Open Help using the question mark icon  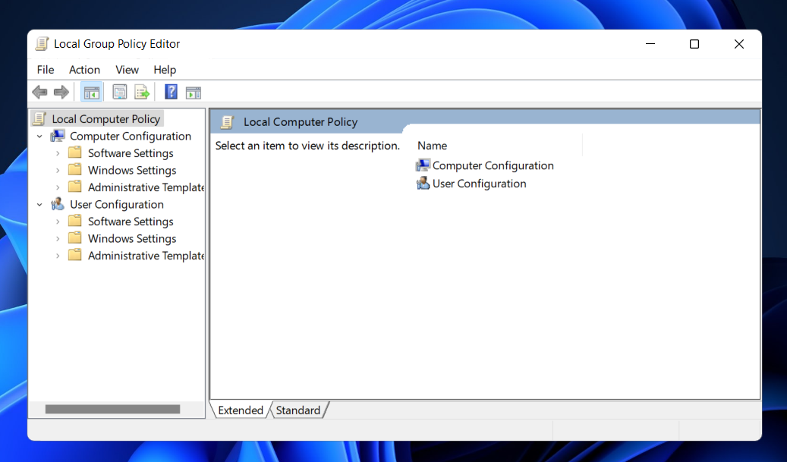click(x=170, y=92)
